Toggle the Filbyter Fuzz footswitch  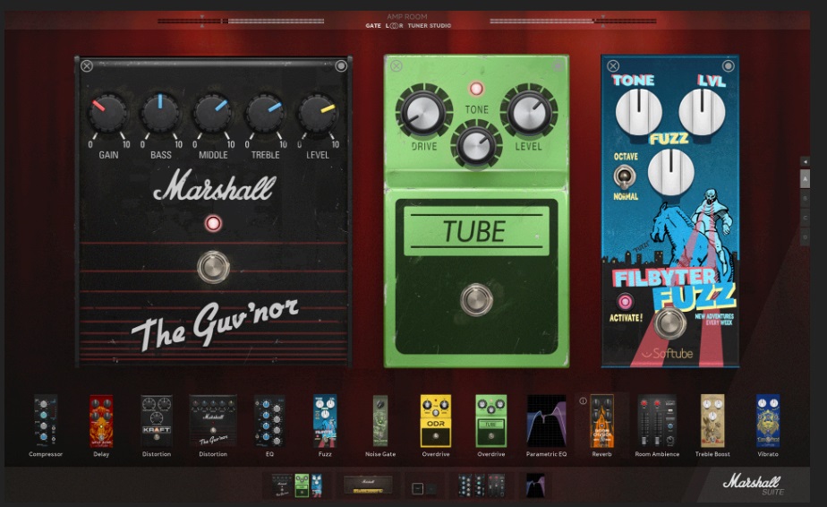(669, 322)
